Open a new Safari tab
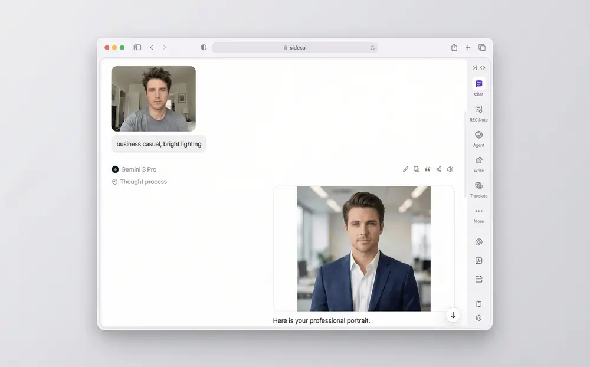The image size is (590, 367). tap(468, 47)
